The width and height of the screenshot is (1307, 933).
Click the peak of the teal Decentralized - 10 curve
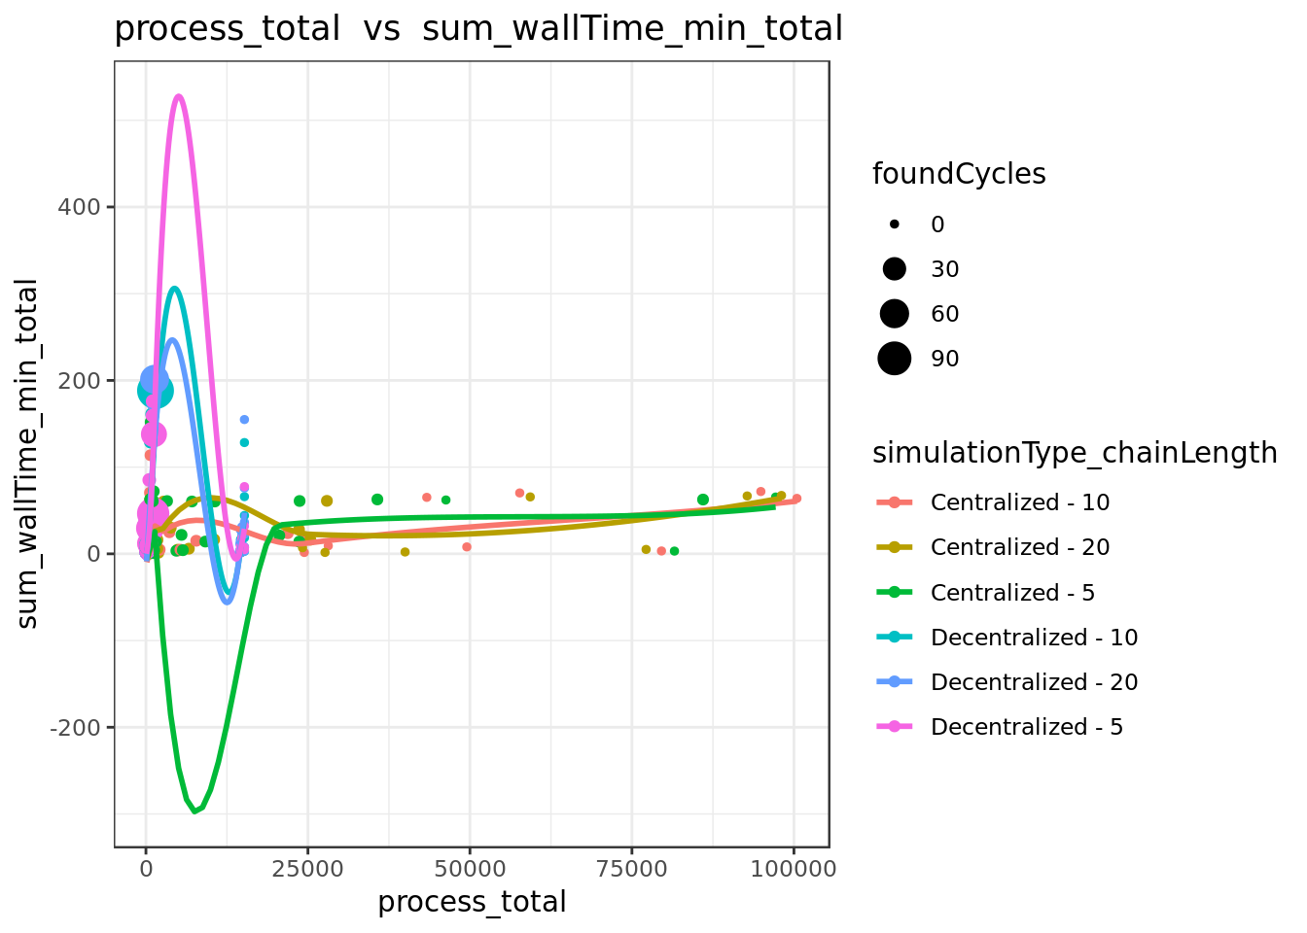tap(174, 289)
